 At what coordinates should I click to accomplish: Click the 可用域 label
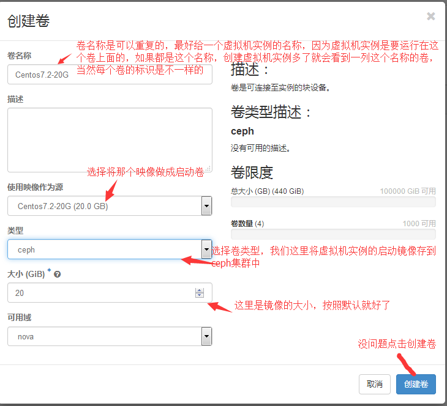[x=20, y=317]
